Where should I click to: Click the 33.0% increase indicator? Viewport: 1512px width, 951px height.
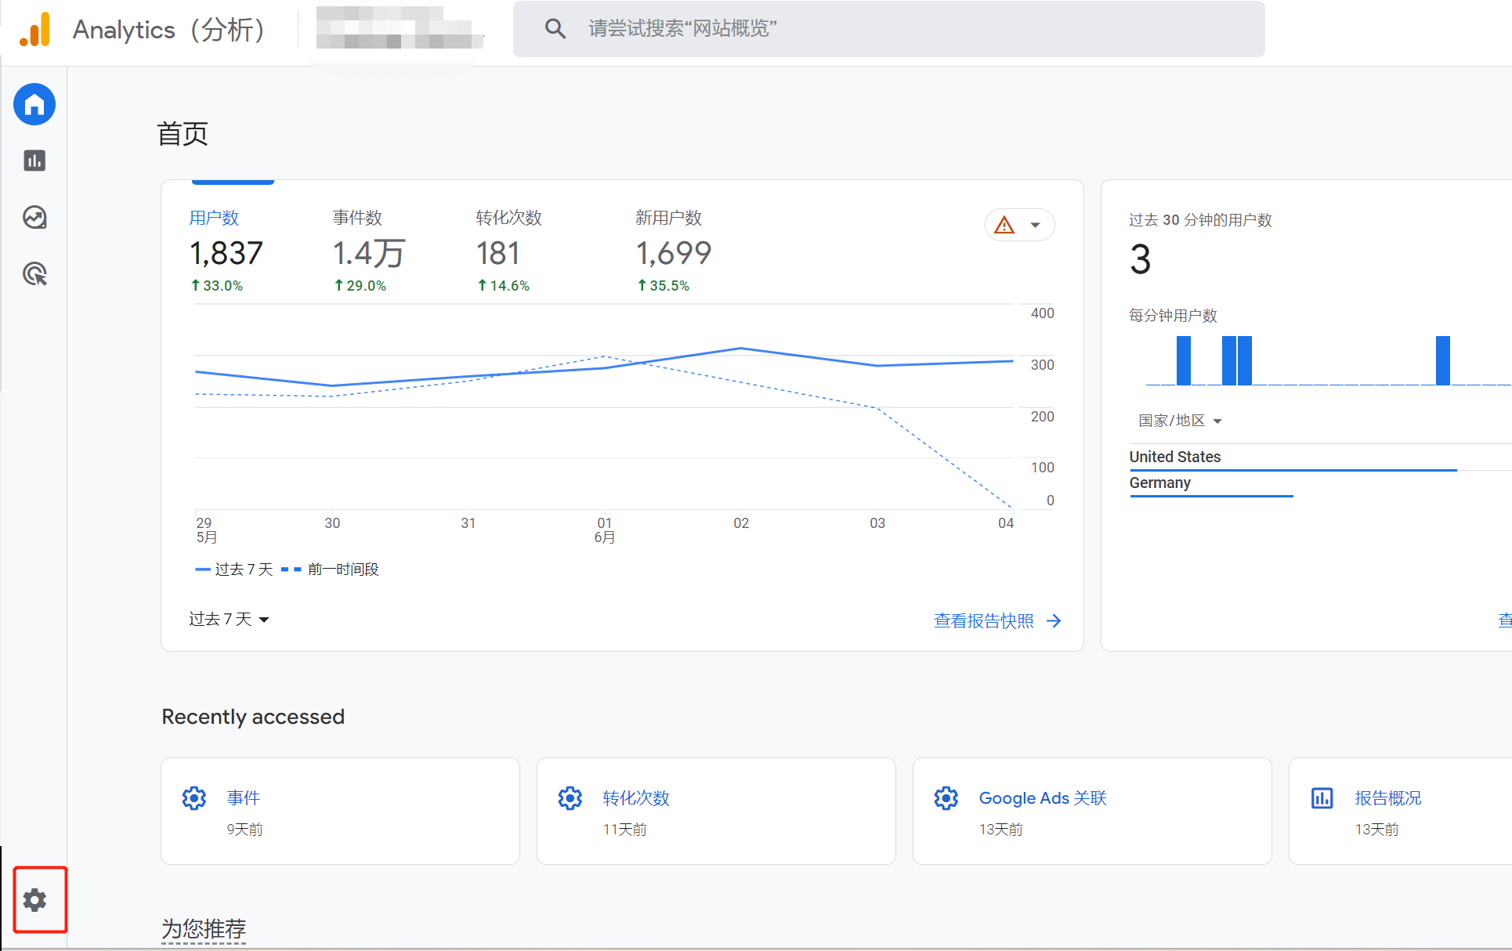[x=217, y=286]
